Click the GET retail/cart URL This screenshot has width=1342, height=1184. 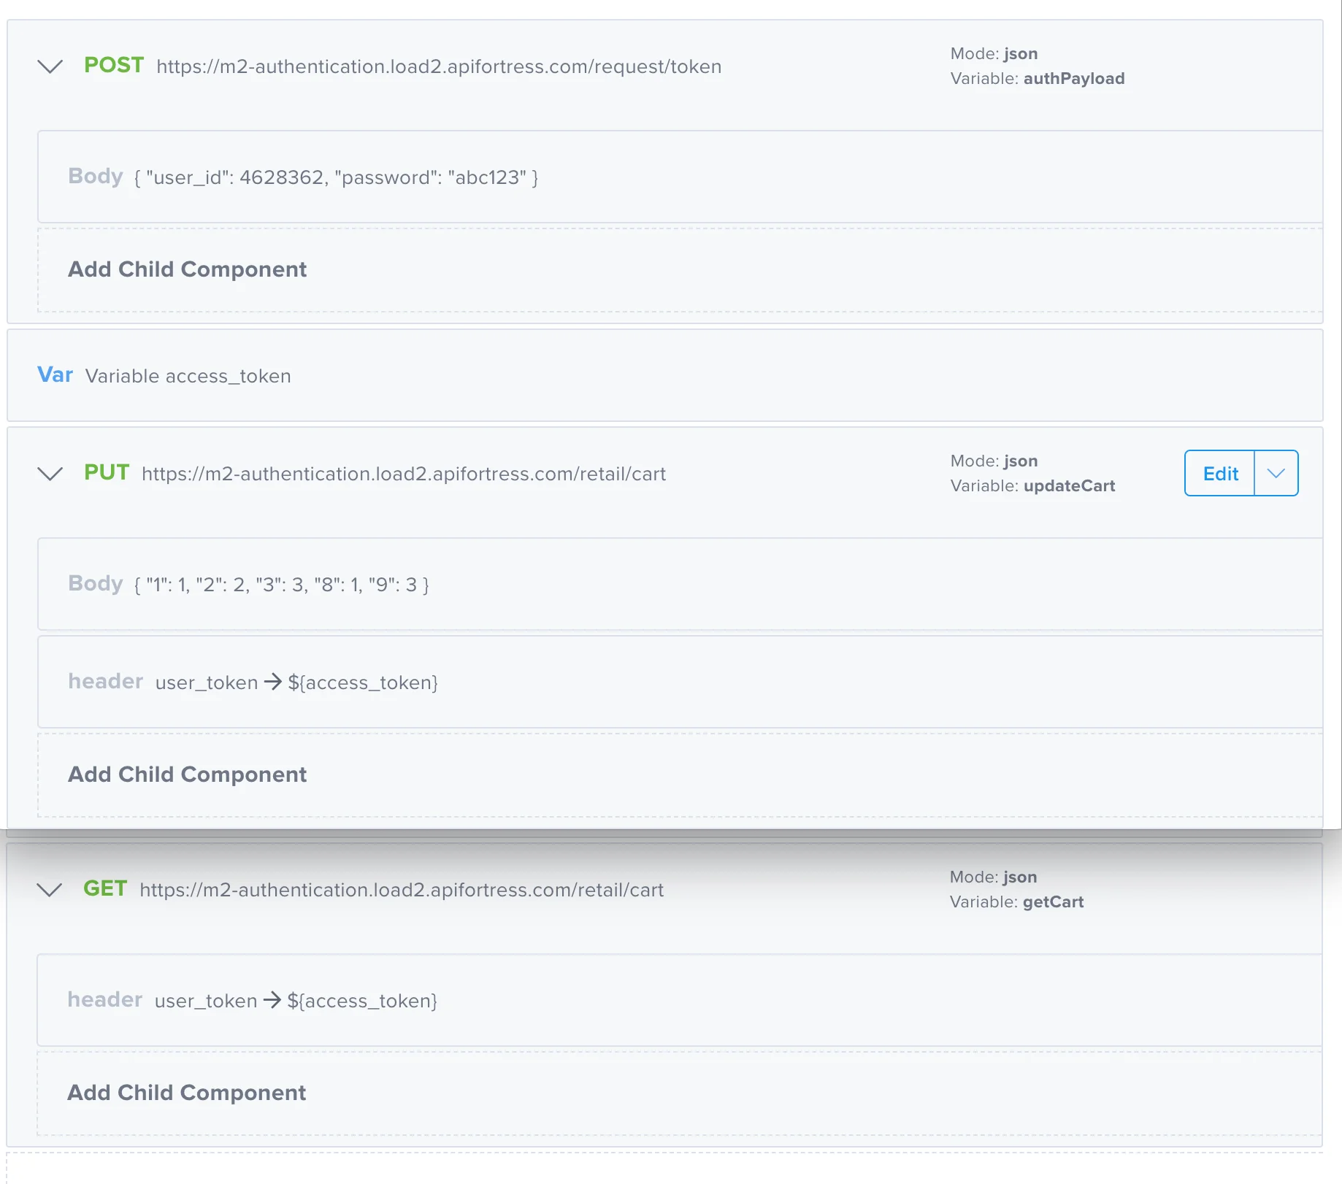pyautogui.click(x=402, y=890)
